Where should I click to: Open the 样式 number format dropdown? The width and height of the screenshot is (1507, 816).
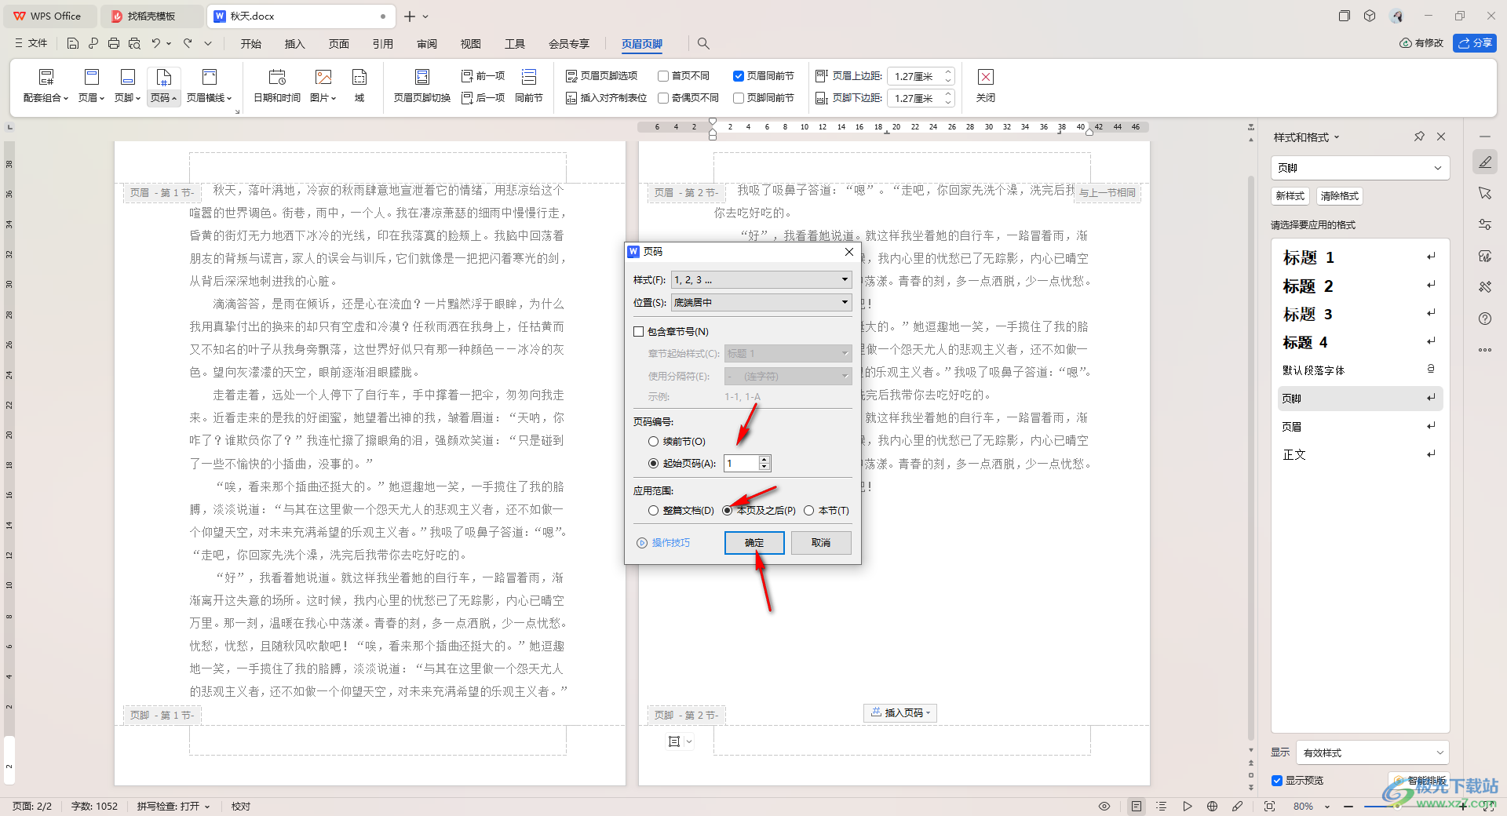(x=761, y=280)
